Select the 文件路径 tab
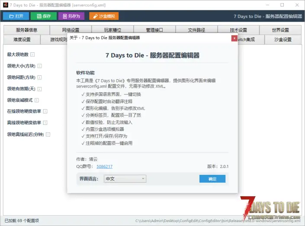305x226 pixels. pos(196,30)
